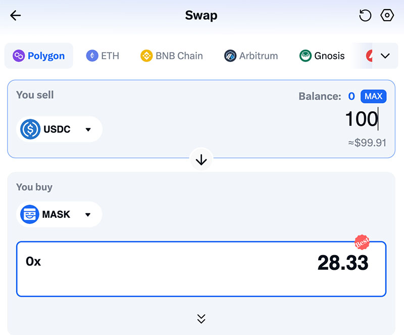The image size is (404, 335).
Task: Switch to the ETH network tab
Action: 103,56
